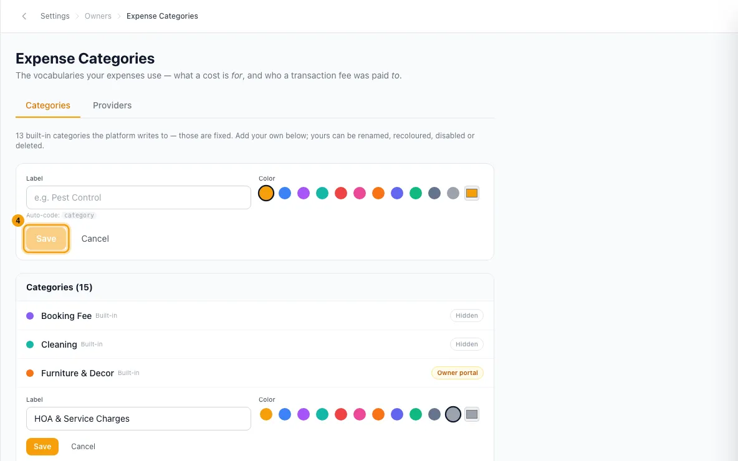The image size is (738, 461).
Task: Pick blue swatch for HOA & Service Charges
Action: coord(285,414)
